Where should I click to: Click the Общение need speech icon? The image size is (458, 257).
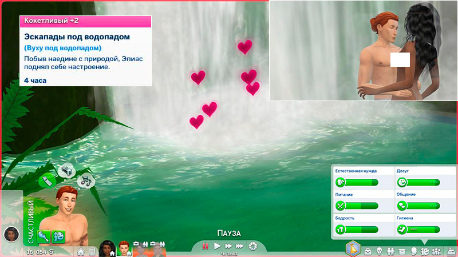click(402, 206)
